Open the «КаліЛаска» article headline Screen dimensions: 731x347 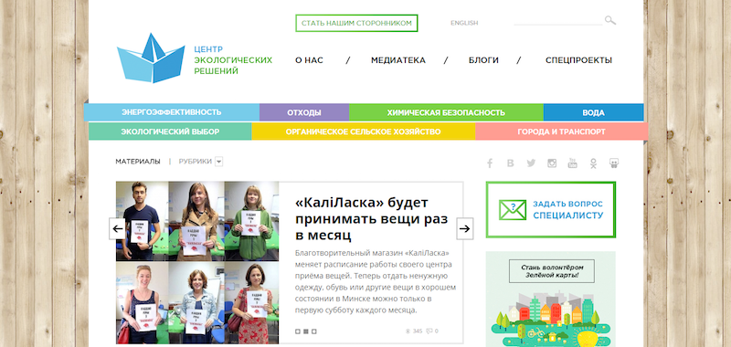click(372, 218)
